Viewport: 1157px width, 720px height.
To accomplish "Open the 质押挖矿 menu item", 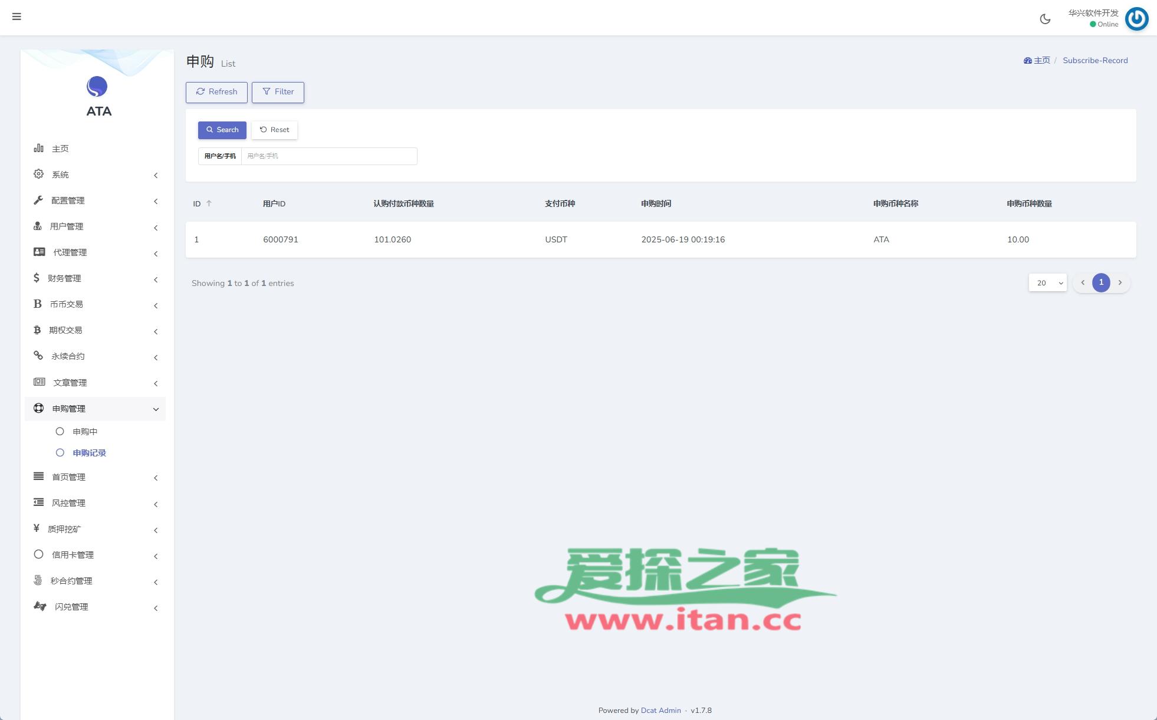I will 95,529.
